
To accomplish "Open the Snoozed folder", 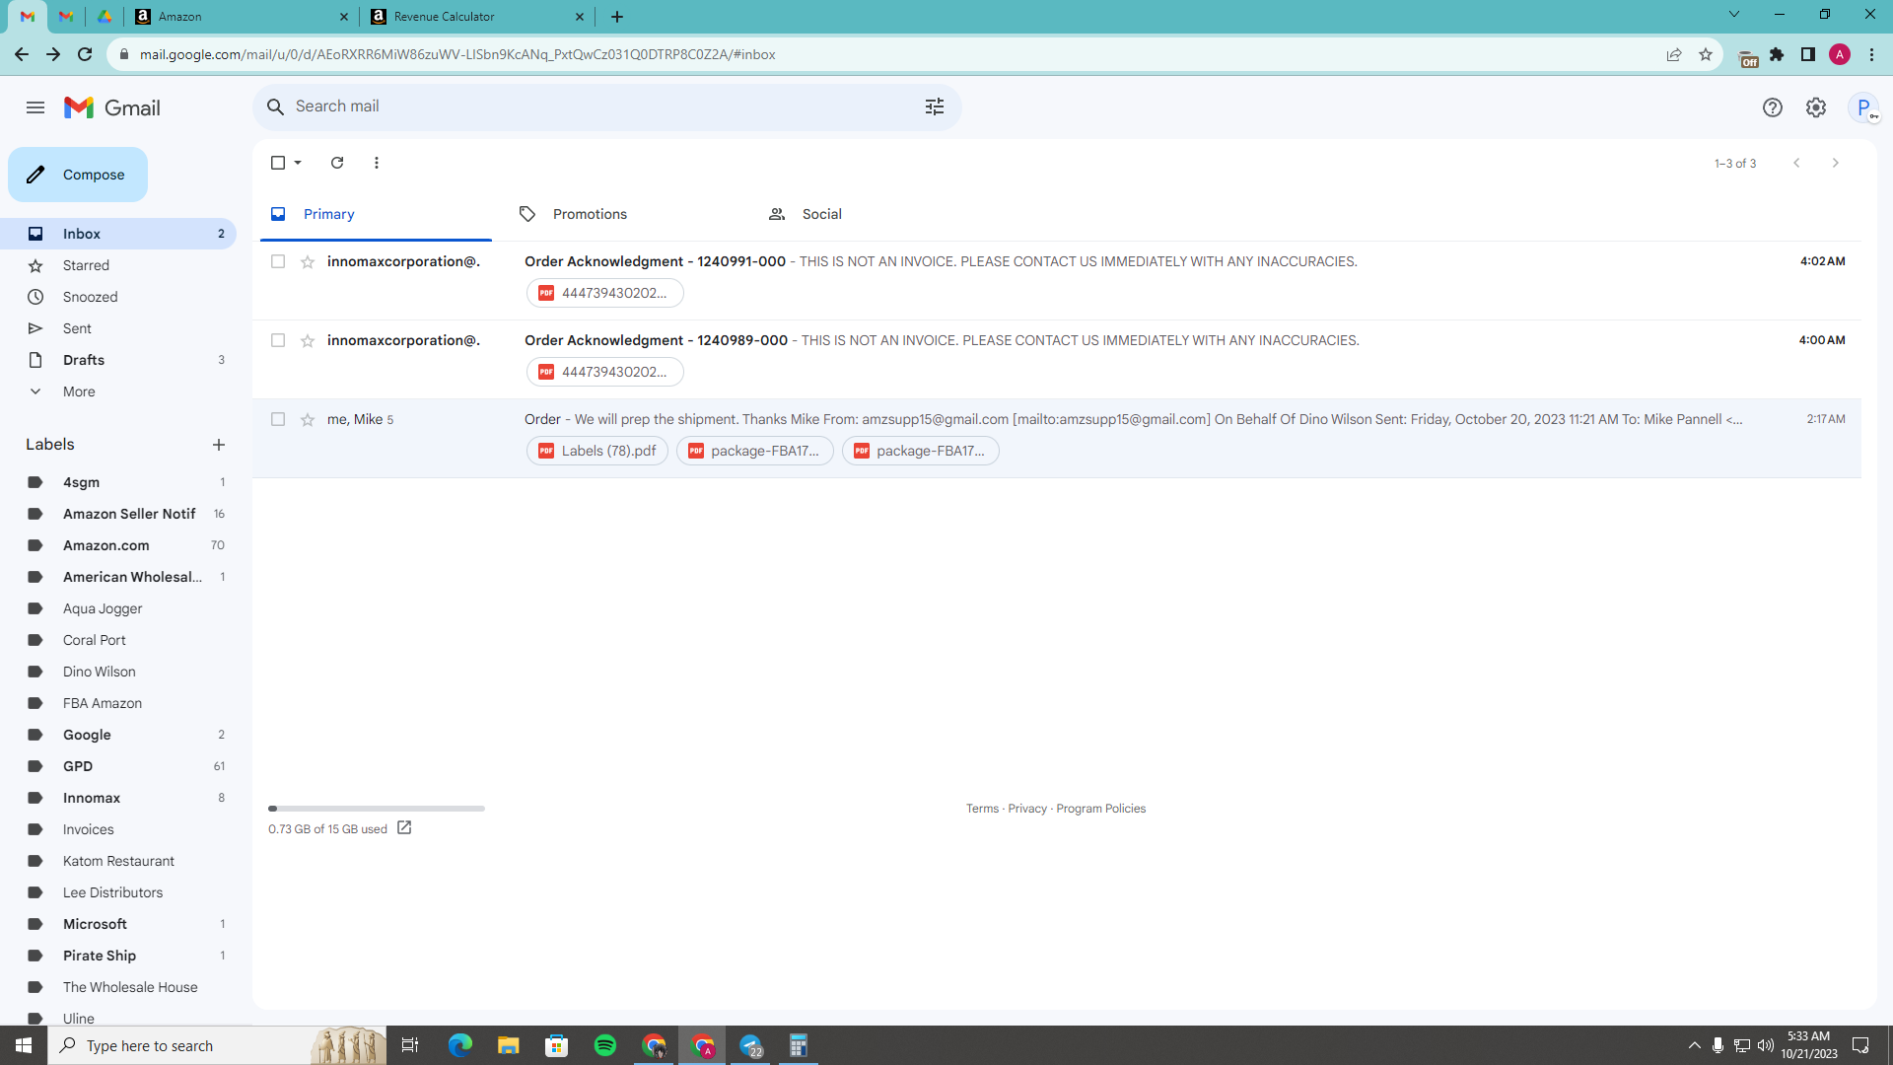I will [118, 297].
